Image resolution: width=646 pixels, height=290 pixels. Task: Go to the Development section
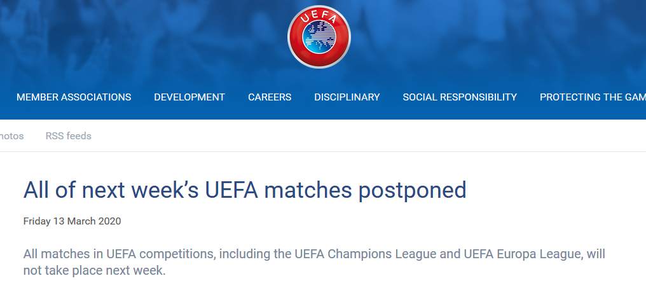tap(189, 97)
